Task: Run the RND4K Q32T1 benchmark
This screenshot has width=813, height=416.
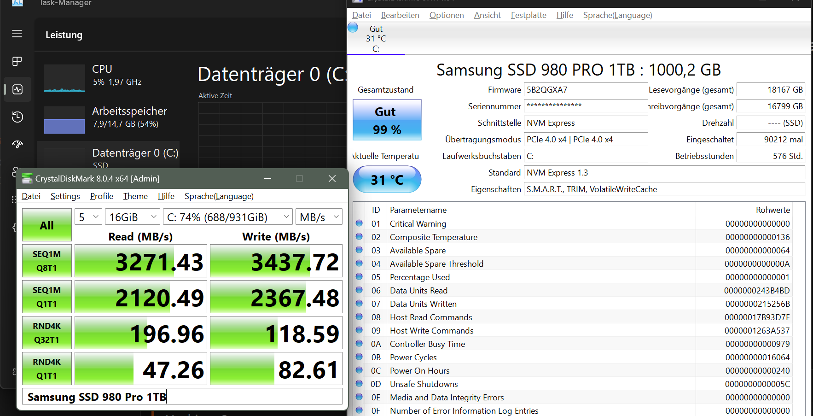Action: [47, 333]
